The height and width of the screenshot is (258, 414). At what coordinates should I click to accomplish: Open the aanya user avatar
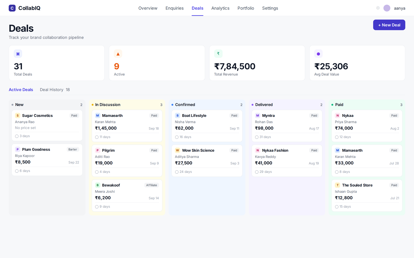point(387,8)
